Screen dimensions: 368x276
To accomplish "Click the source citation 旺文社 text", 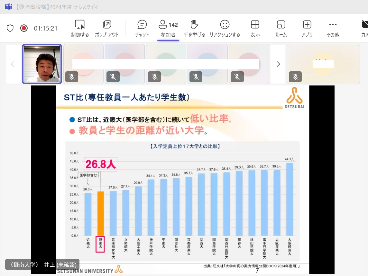I will click(x=252, y=266).
